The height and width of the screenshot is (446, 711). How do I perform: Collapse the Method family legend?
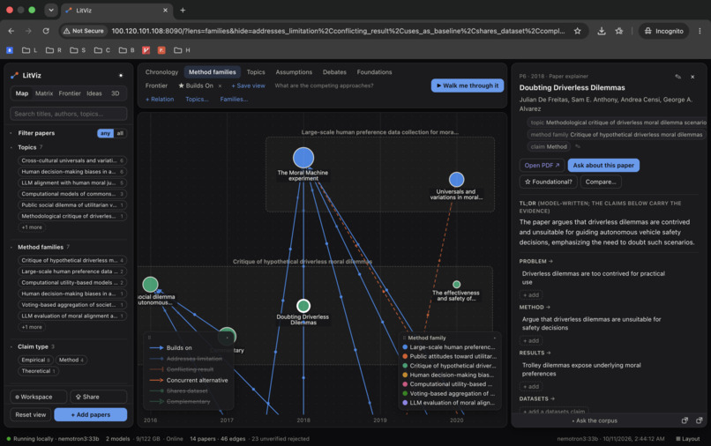pos(495,338)
